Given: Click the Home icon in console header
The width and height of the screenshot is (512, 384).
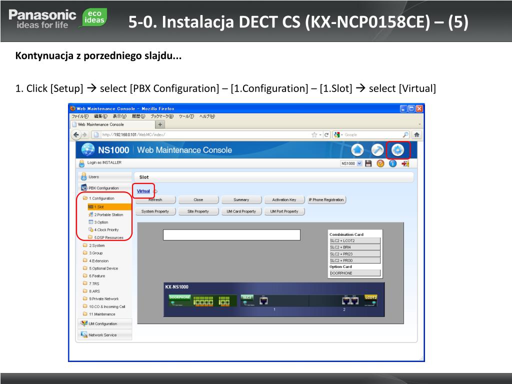Looking at the screenshot, I should coord(357,150).
